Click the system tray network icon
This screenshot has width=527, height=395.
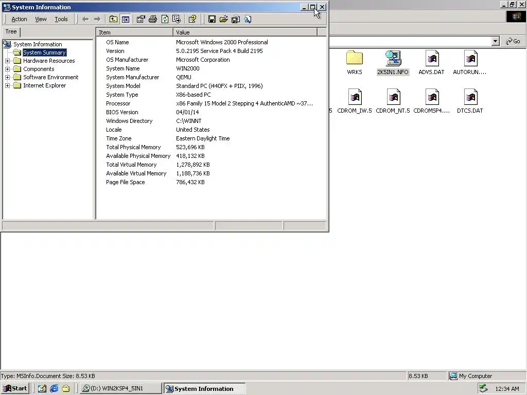click(483, 389)
